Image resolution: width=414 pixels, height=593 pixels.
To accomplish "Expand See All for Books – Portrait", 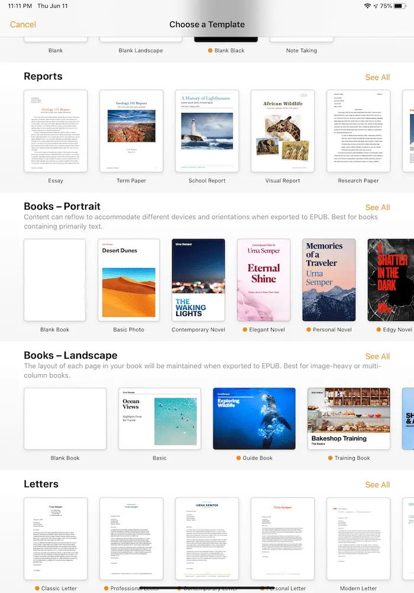I will tap(377, 207).
